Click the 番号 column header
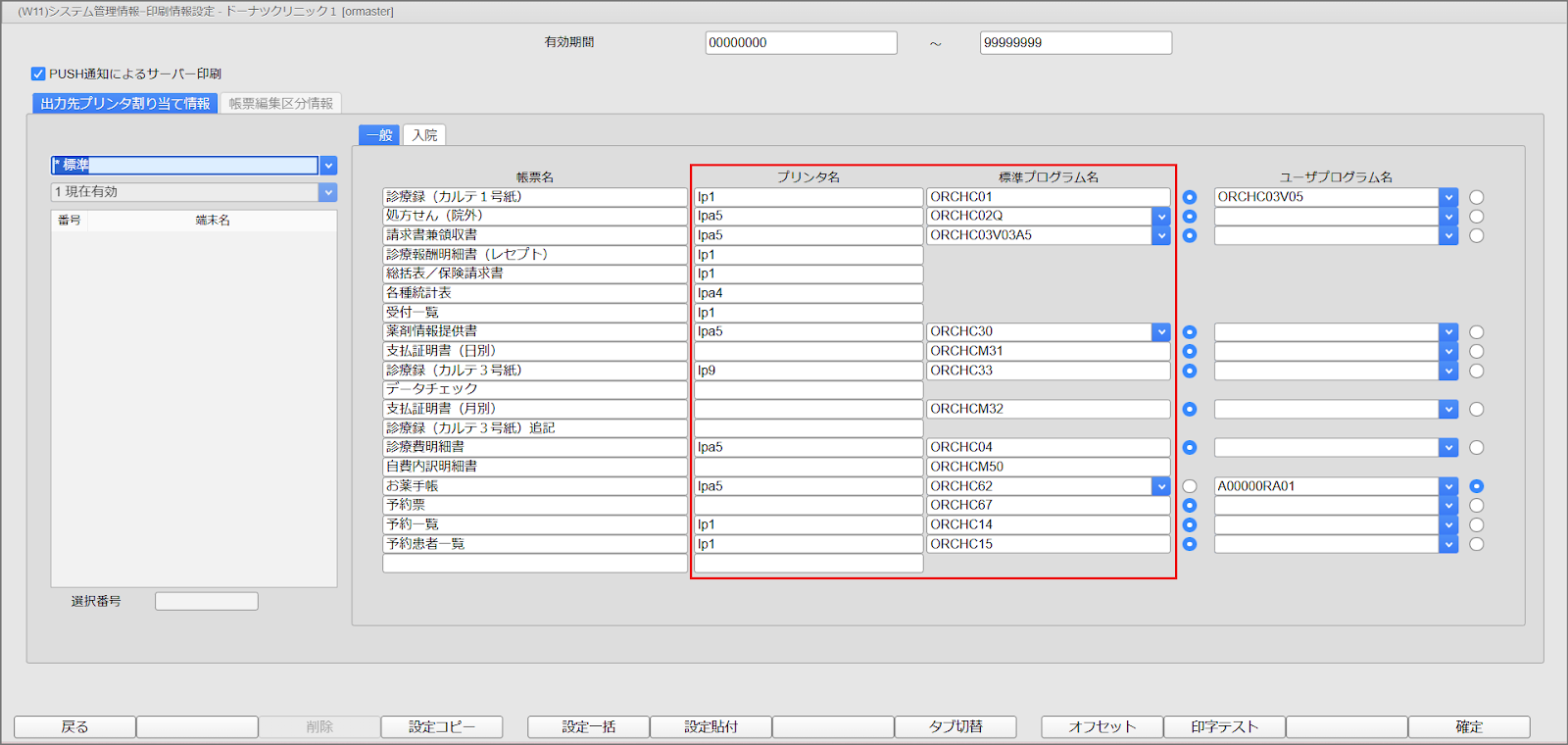 click(x=70, y=221)
